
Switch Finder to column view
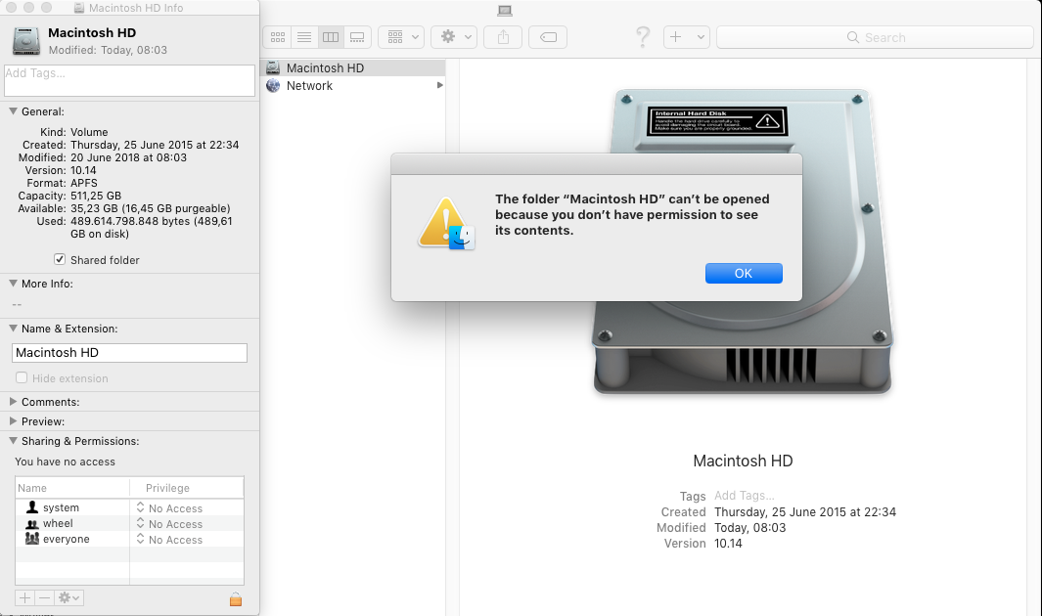pos(331,37)
